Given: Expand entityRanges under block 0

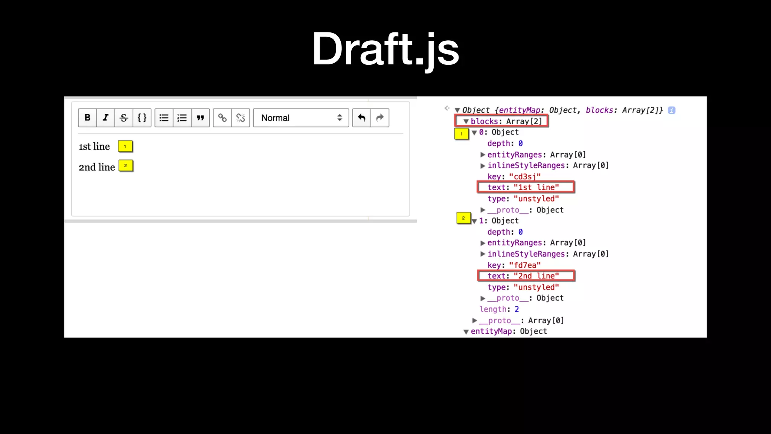Looking at the screenshot, I should [x=483, y=155].
